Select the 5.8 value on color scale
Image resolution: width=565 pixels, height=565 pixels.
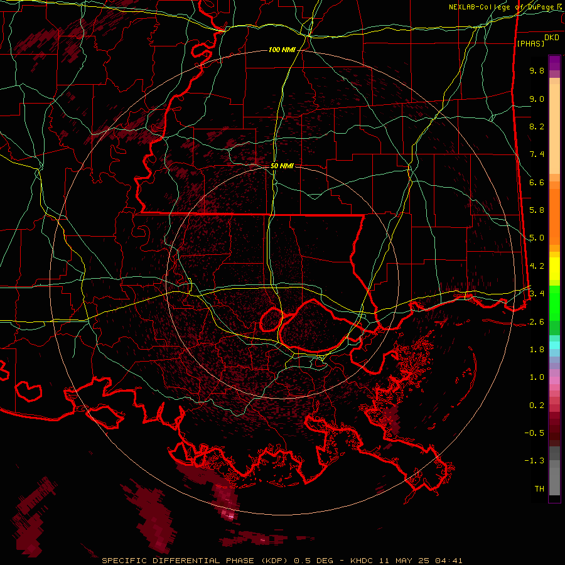click(x=537, y=210)
